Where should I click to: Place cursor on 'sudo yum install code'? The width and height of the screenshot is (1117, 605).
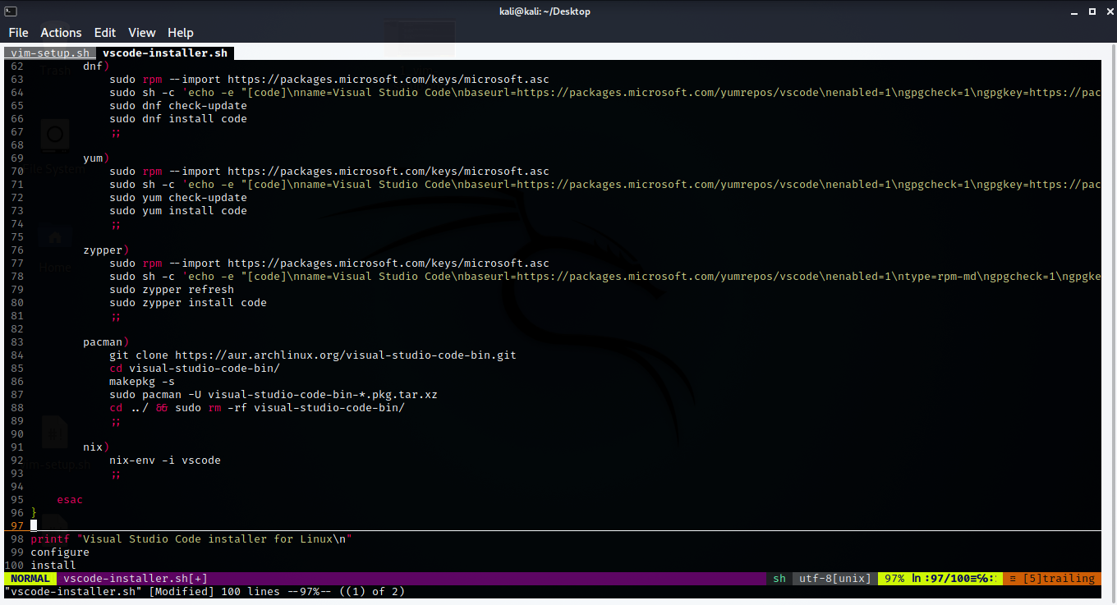tap(178, 211)
